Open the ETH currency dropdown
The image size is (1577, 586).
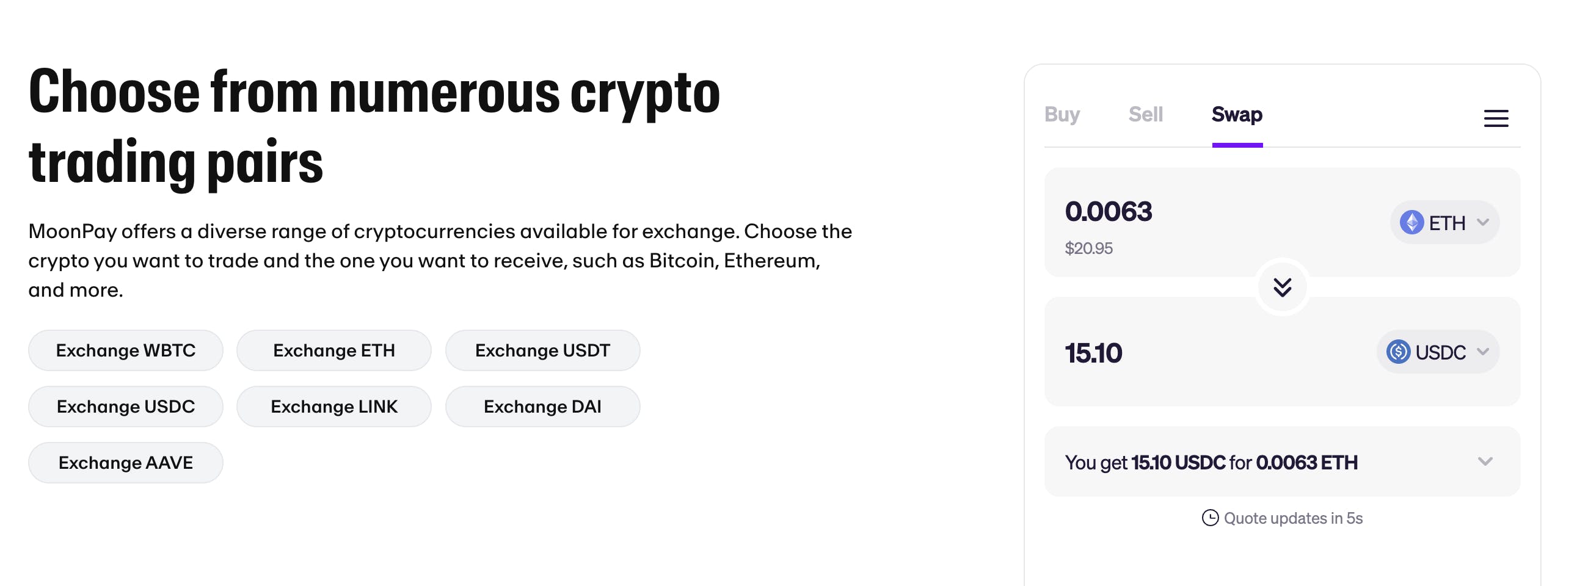(1444, 222)
